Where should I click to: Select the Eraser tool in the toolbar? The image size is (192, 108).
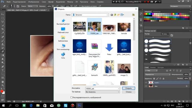coord(3,52)
